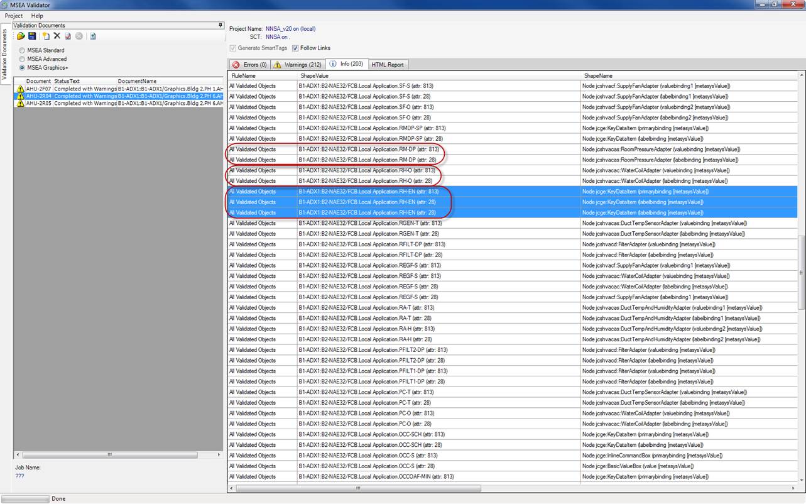The height and width of the screenshot is (504, 806).
Task: Click the black X delete icon
Action: (57, 36)
